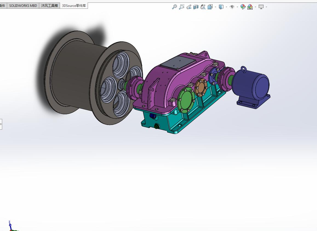
Task: Open the Apply Scene dropdown
Action: 255,7
